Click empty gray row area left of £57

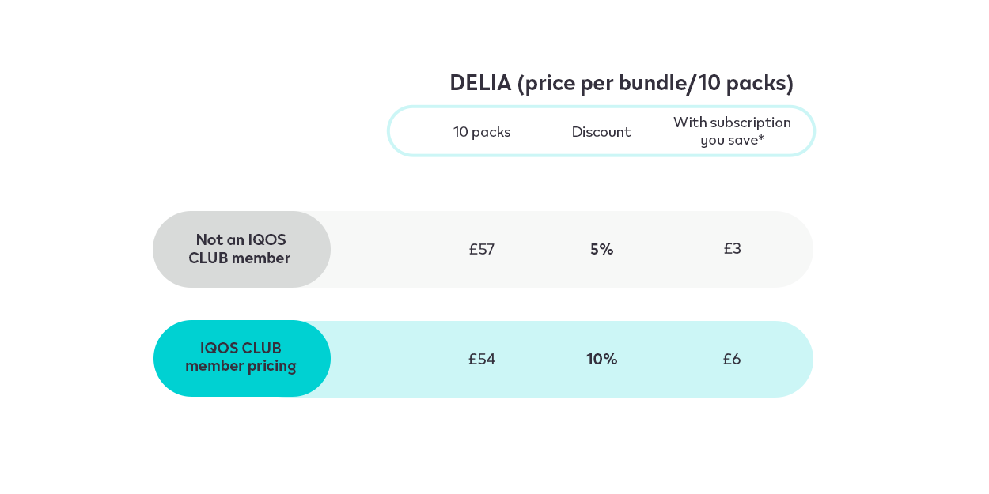388,249
